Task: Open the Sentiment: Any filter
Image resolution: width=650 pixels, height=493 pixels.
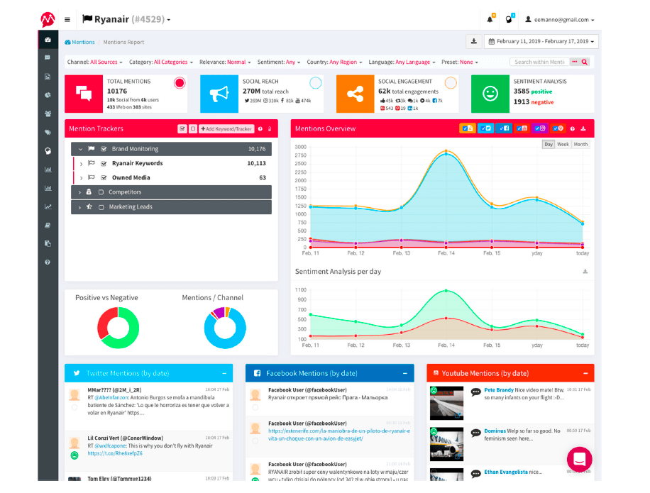Action: click(x=279, y=62)
